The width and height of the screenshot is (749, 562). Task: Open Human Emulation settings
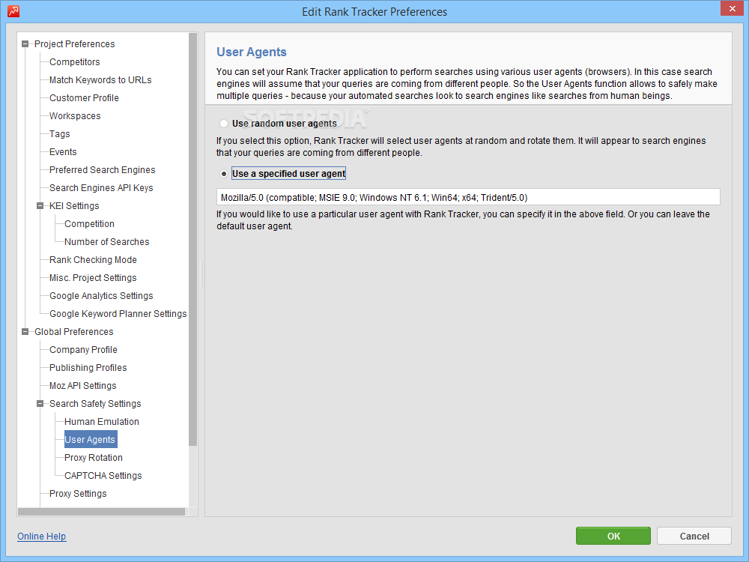click(102, 422)
